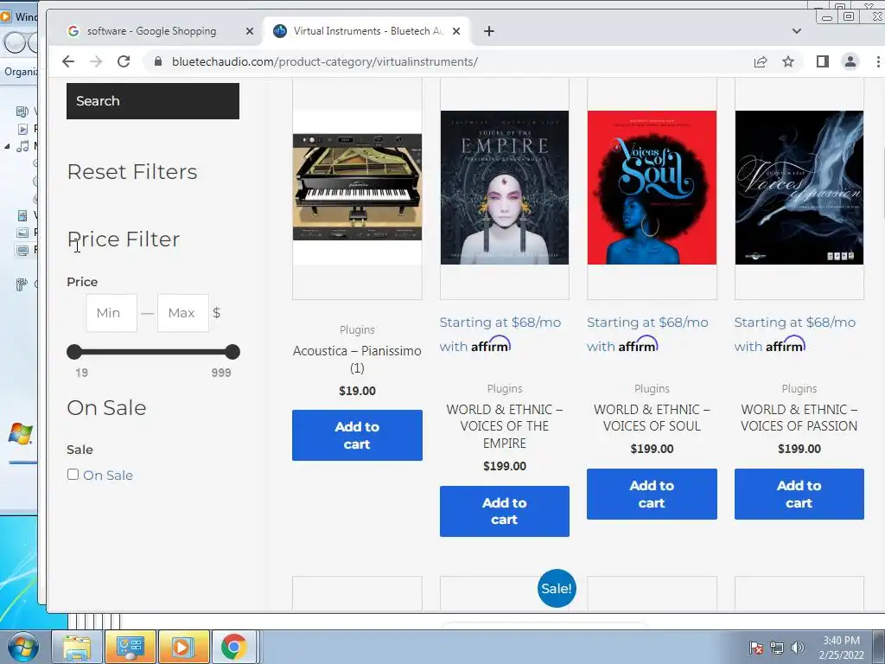This screenshot has width=885, height=664.
Task: Open the tab search dropdown arrow
Action: pyautogui.click(x=796, y=31)
